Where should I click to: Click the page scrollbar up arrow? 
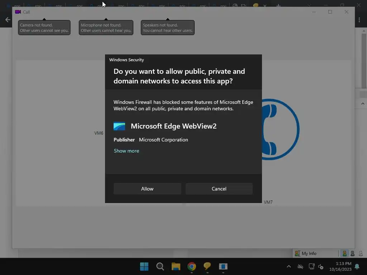pyautogui.click(x=364, y=31)
